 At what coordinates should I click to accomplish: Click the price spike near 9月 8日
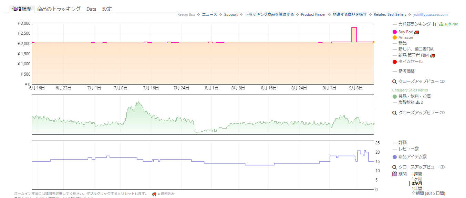click(354, 28)
